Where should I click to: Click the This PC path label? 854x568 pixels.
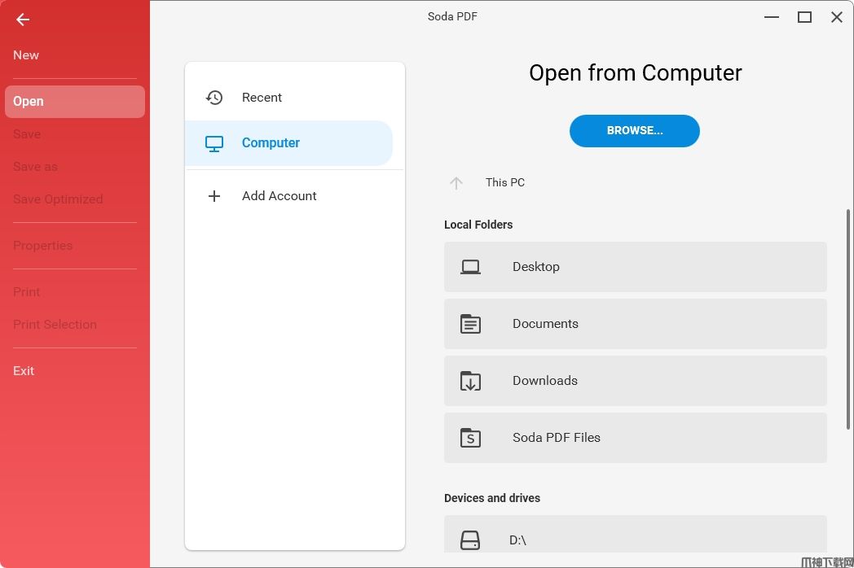505,183
